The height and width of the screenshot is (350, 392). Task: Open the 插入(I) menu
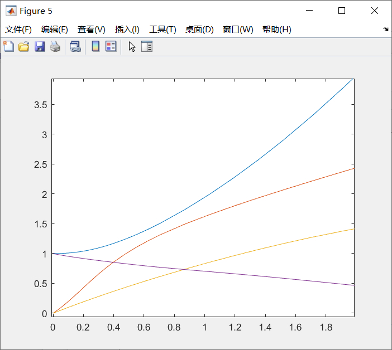[127, 30]
